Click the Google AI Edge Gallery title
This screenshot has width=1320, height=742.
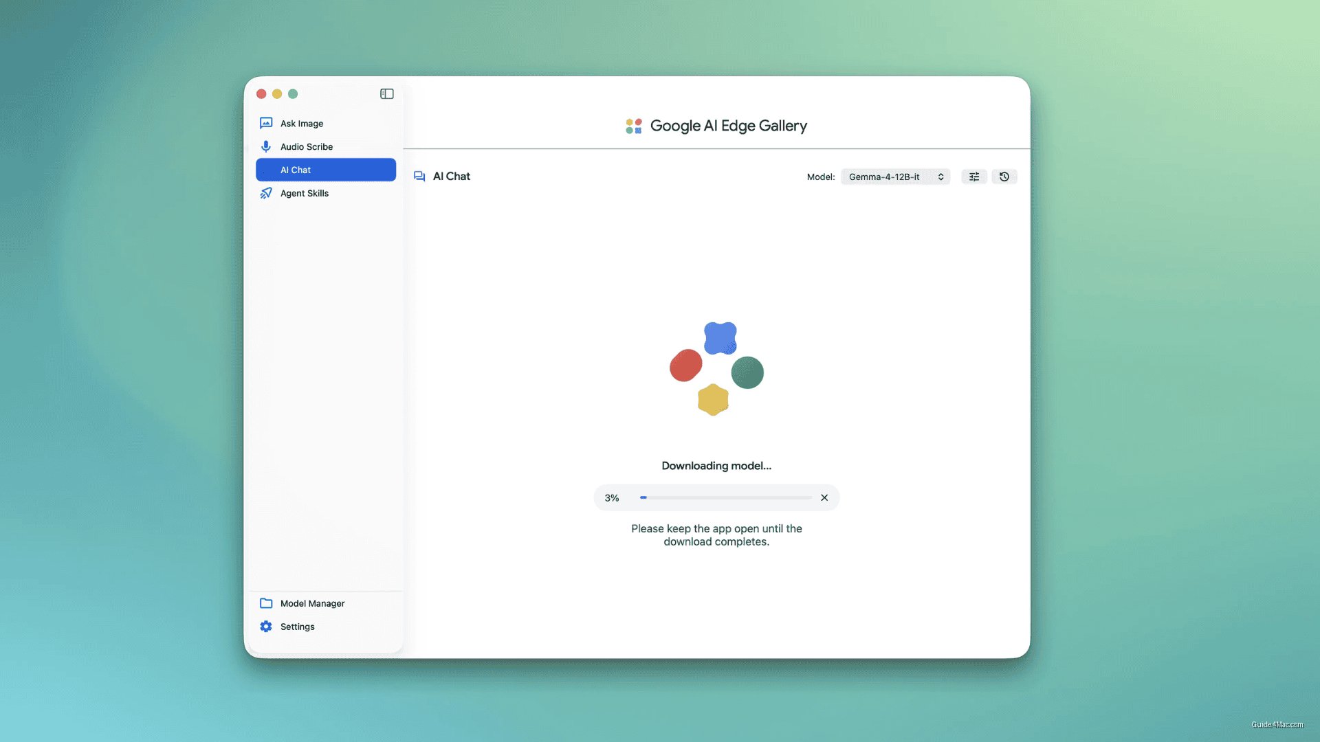pyautogui.click(x=729, y=126)
